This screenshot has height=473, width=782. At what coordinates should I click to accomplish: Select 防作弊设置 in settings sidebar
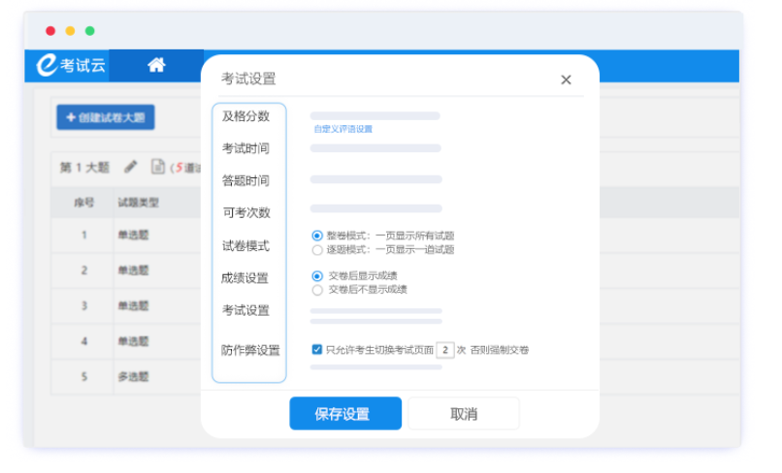coord(249,350)
